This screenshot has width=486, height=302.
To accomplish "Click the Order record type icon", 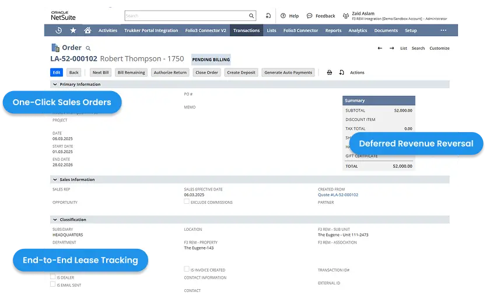I will tap(55, 47).
